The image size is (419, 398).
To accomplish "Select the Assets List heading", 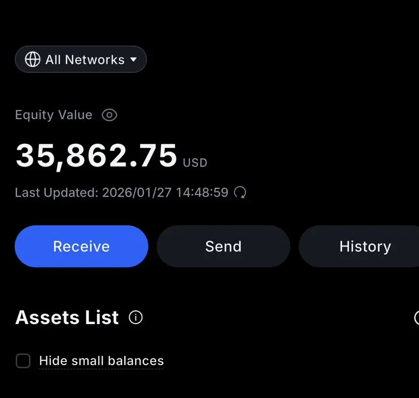I will click(x=67, y=317).
